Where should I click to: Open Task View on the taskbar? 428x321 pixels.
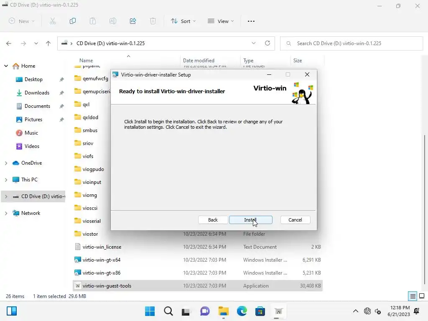tap(186, 311)
